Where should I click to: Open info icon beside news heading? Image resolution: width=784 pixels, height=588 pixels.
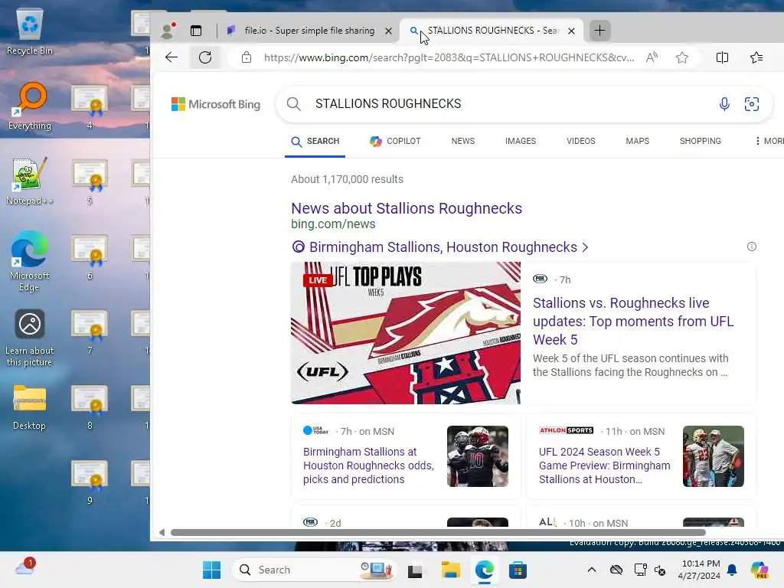tap(752, 247)
